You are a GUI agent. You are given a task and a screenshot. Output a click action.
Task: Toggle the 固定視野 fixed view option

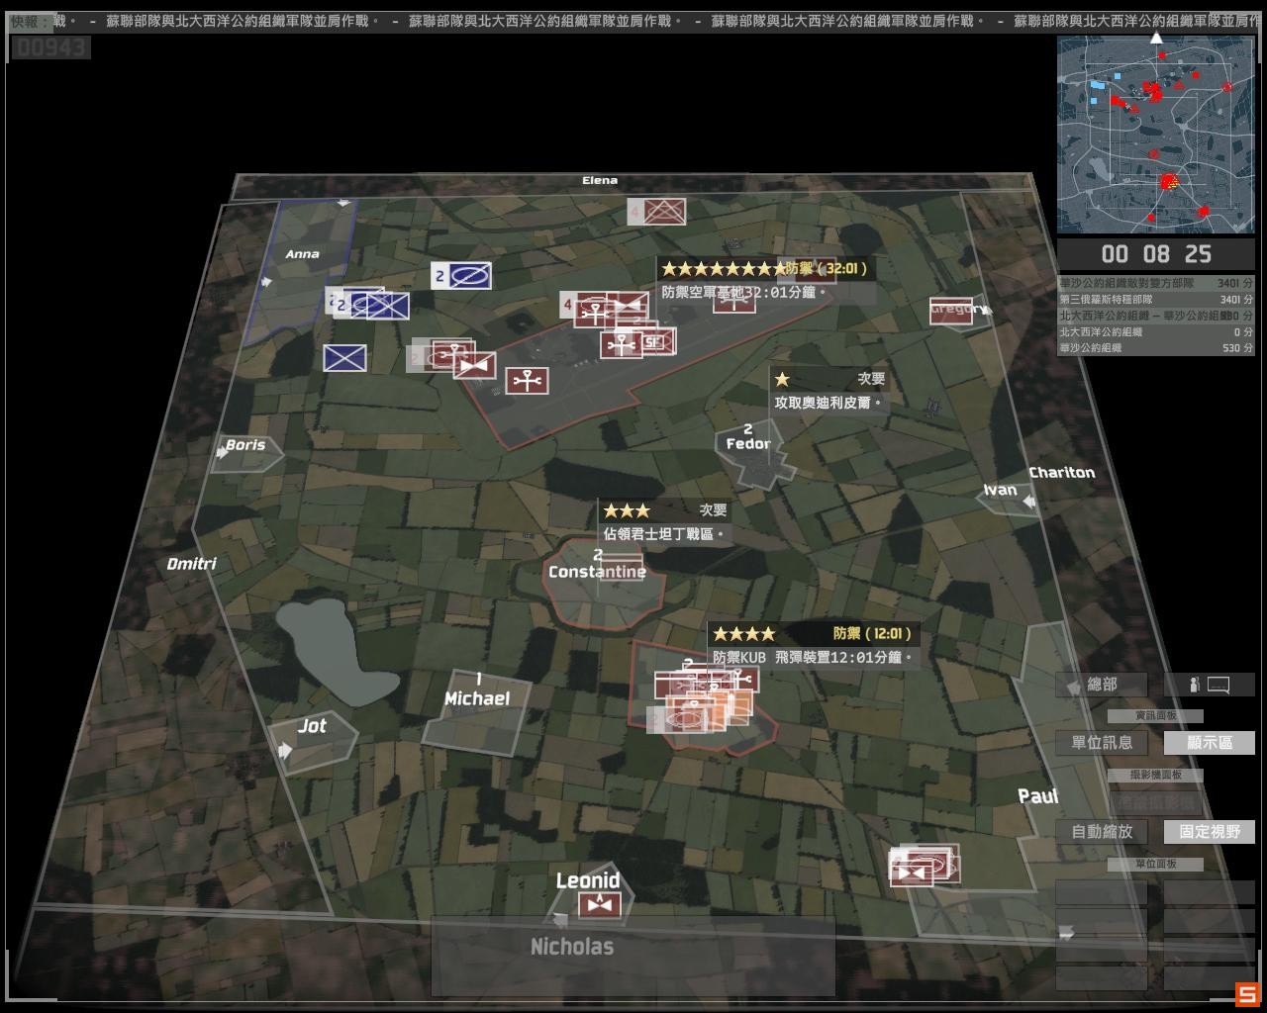pyautogui.click(x=1209, y=832)
